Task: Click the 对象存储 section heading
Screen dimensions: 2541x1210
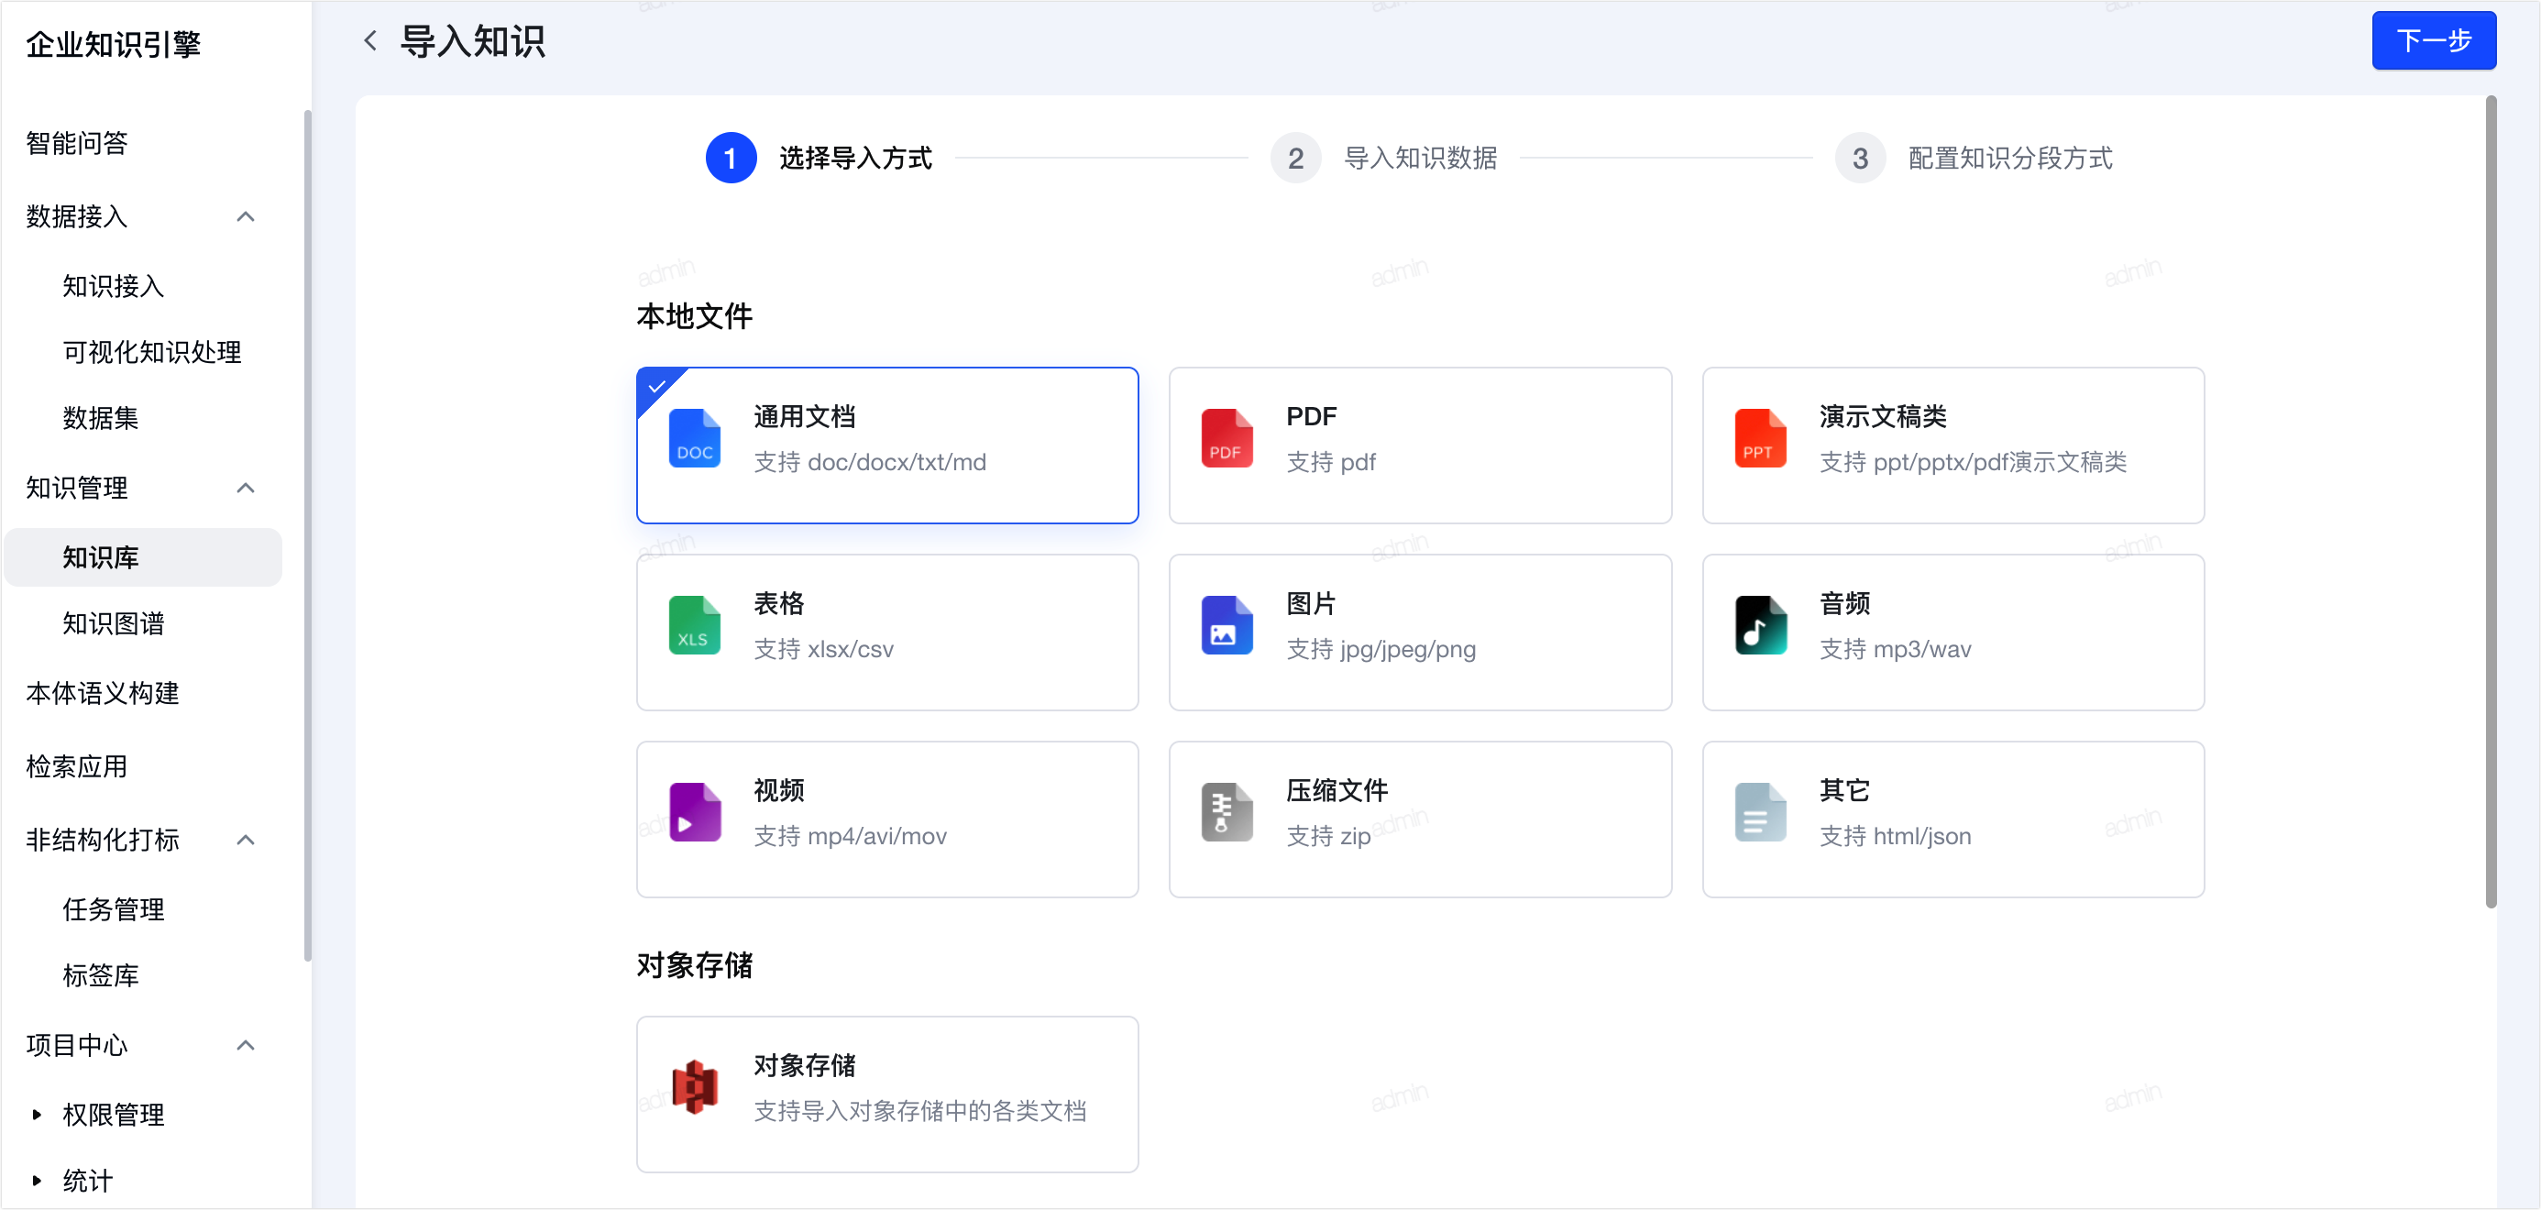Action: coord(695,964)
